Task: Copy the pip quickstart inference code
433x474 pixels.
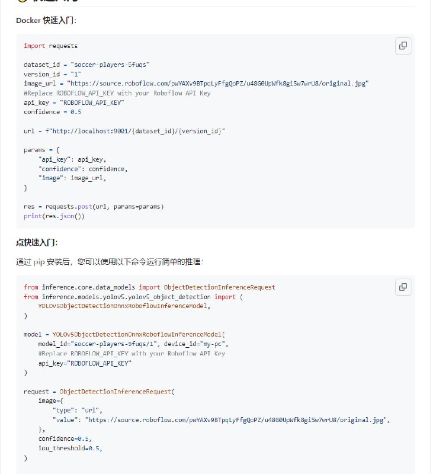Action: 403,287
